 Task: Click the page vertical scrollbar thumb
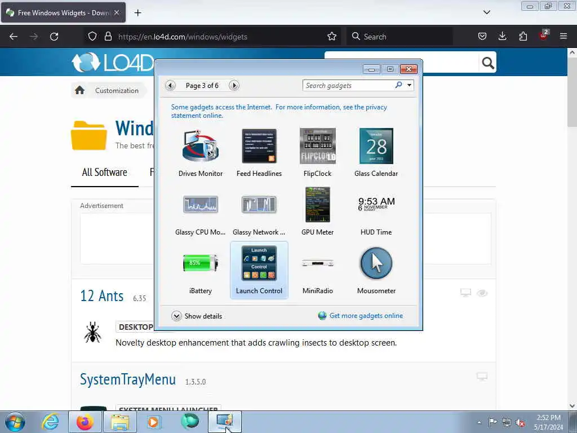pyautogui.click(x=572, y=92)
